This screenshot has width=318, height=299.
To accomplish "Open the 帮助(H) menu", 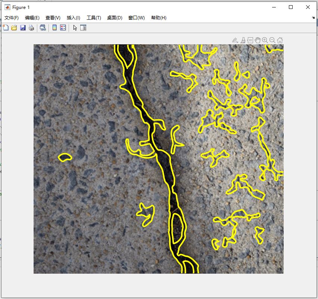I will pyautogui.click(x=159, y=18).
